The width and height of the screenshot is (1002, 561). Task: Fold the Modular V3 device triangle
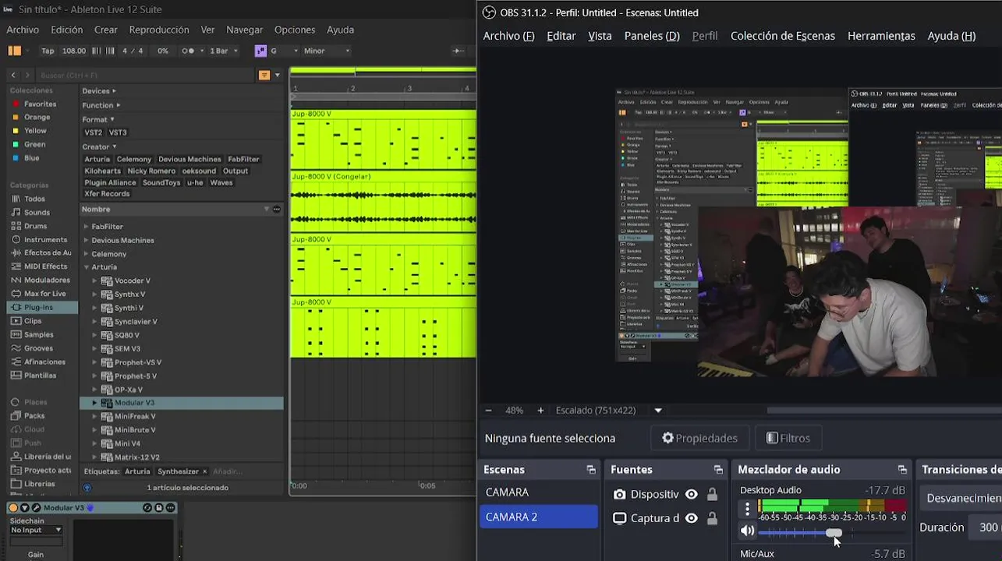coord(24,507)
